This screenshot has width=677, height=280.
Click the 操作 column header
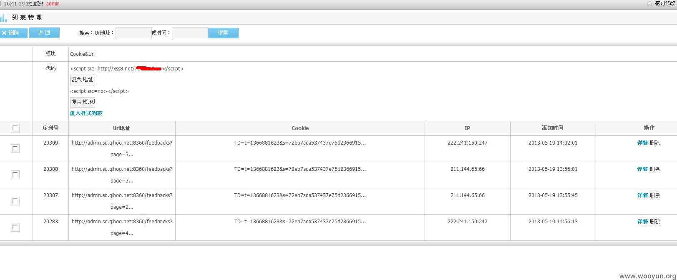(649, 128)
